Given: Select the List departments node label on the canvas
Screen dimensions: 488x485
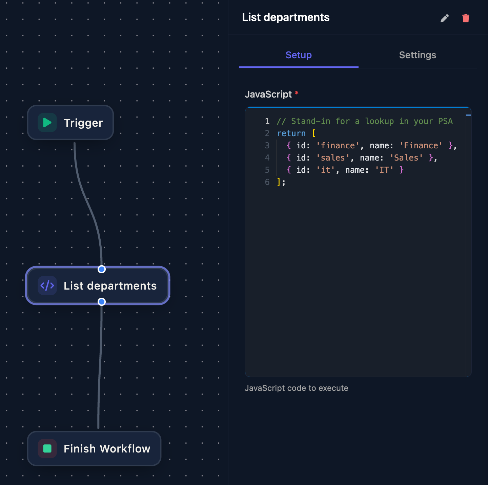Looking at the screenshot, I should (x=110, y=286).
